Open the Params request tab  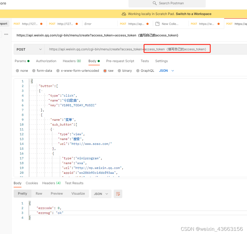[x=22, y=61]
